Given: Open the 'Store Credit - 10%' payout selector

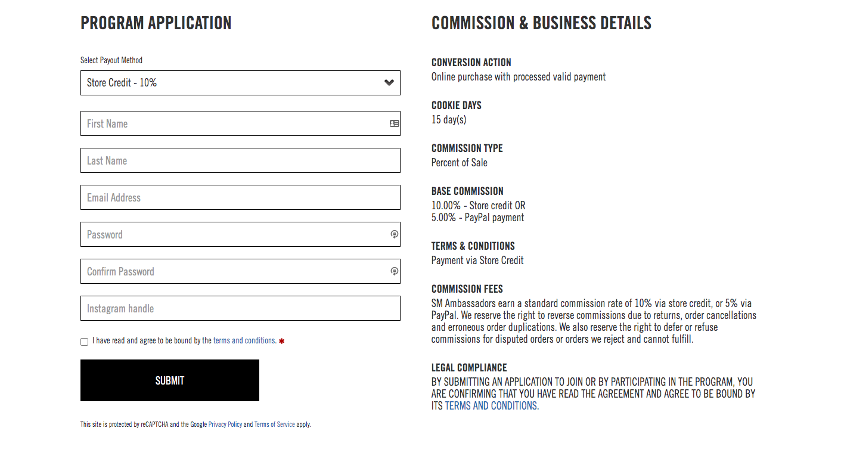Looking at the screenshot, I should click(240, 83).
